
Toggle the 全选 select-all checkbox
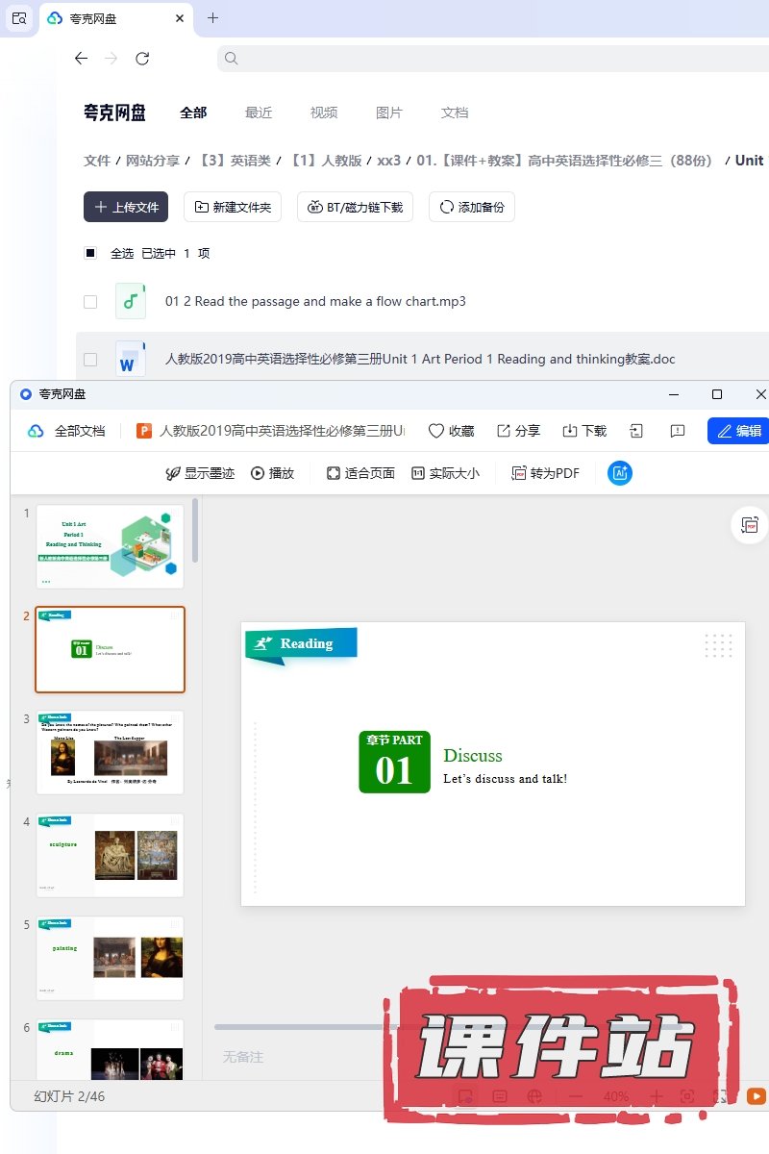[90, 253]
